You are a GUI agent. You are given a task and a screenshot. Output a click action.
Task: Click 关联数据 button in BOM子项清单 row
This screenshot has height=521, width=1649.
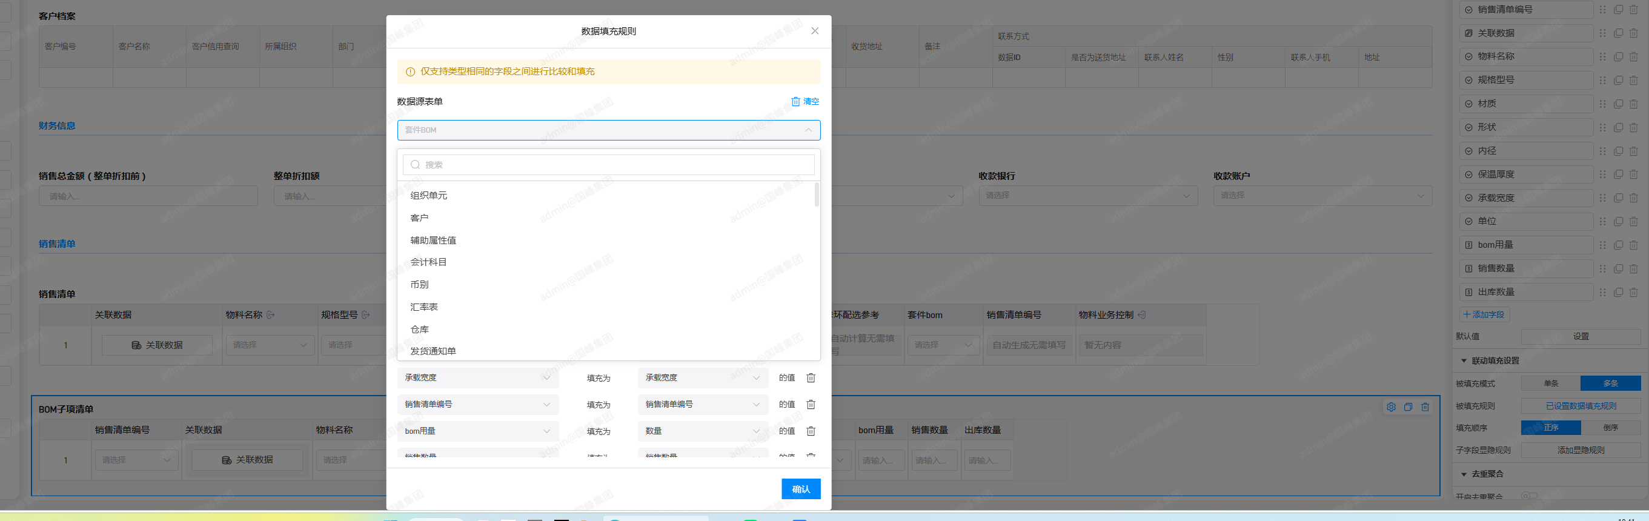(x=247, y=460)
